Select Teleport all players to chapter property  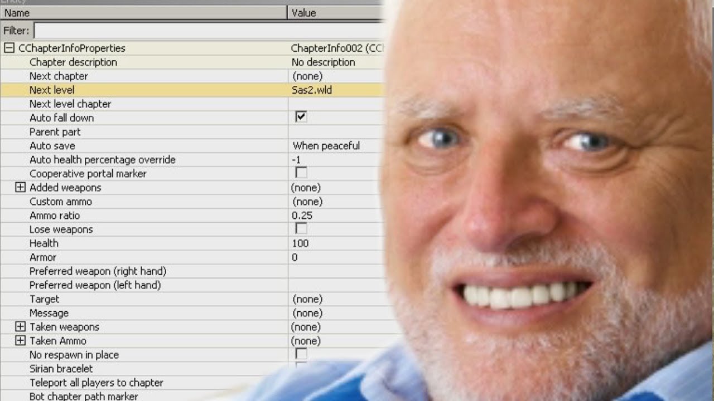97,383
